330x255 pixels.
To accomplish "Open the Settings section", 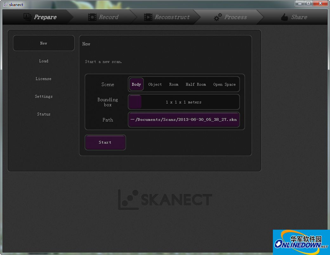I will tap(44, 96).
